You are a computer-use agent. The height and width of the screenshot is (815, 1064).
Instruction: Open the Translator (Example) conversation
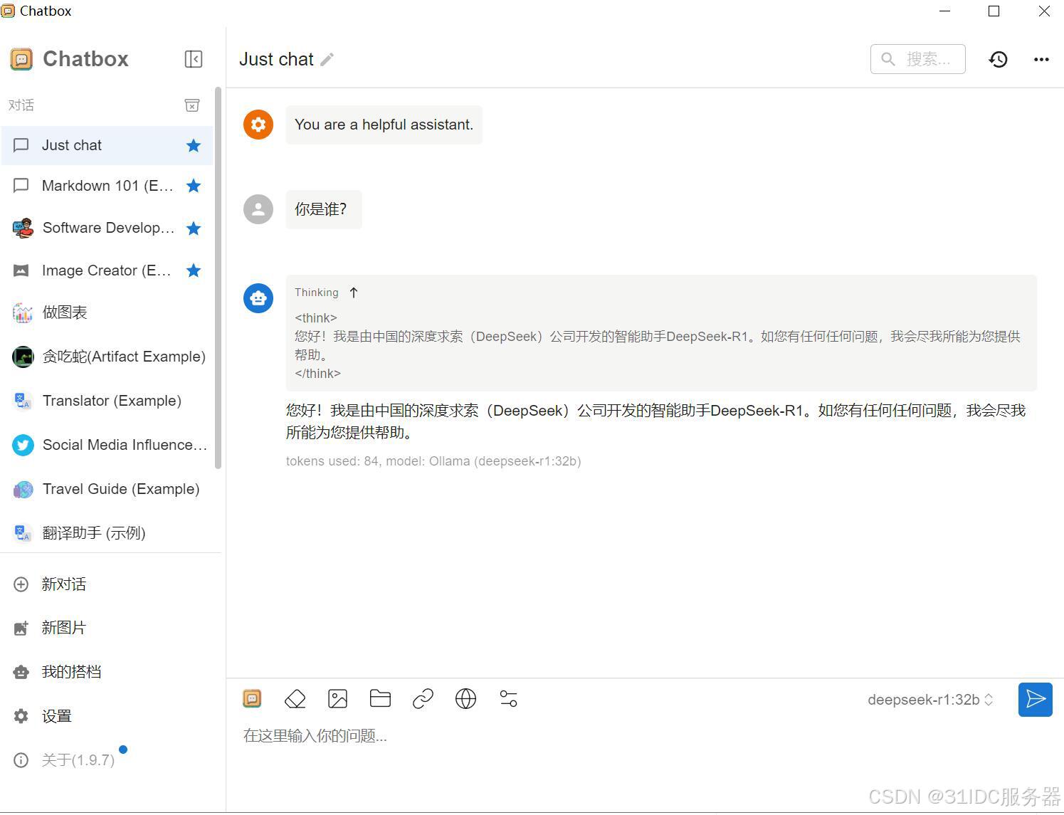click(107, 401)
